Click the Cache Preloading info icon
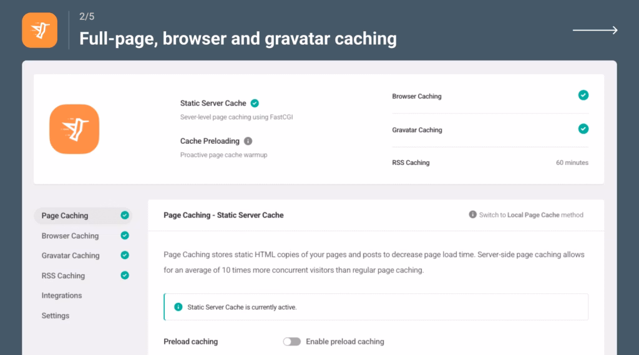The height and width of the screenshot is (355, 639). click(x=248, y=141)
